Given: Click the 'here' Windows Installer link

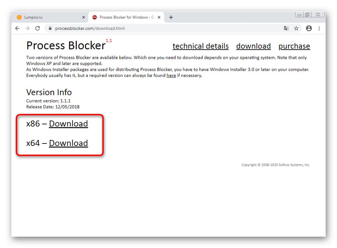Looking at the screenshot, I should coord(171,75).
